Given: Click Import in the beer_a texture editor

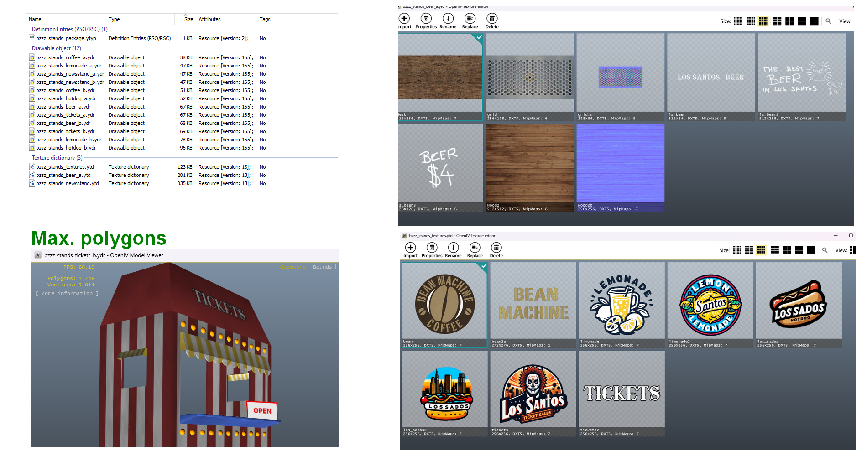Looking at the screenshot, I should 404,21.
